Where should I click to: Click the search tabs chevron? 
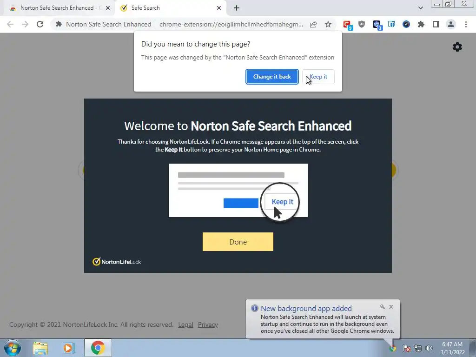tap(420, 8)
